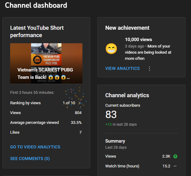The image size is (191, 176).
Task: Click the dash indicator beside Watch time
Action: coord(175,166)
